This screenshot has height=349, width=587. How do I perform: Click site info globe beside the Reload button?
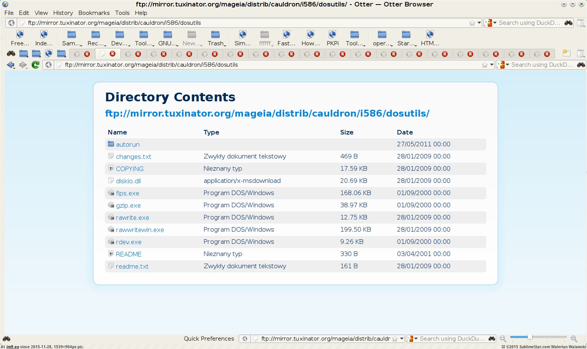pyautogui.click(x=48, y=65)
